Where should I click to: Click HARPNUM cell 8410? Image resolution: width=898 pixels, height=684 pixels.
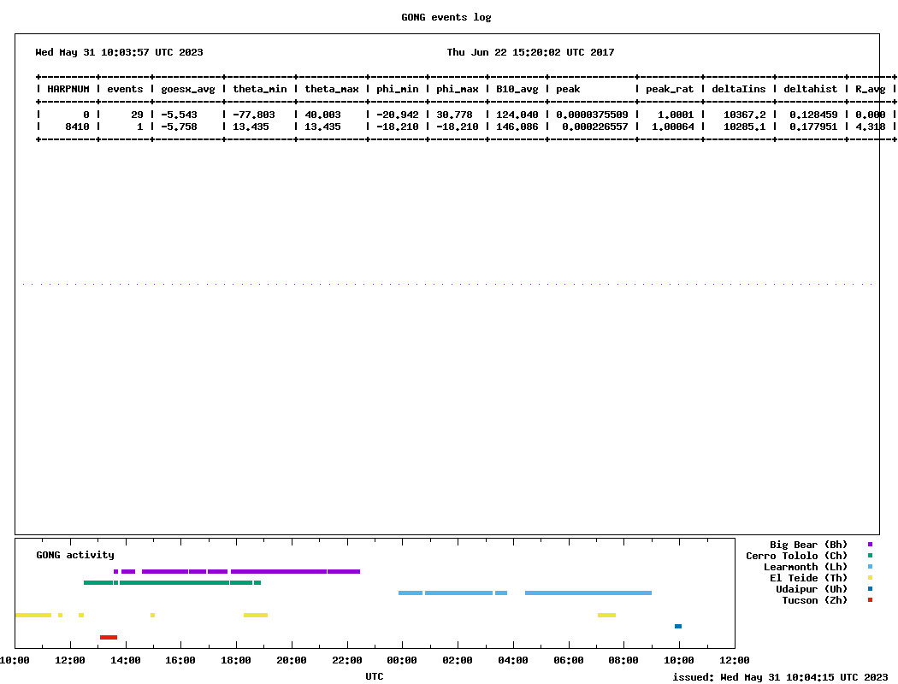77,127
